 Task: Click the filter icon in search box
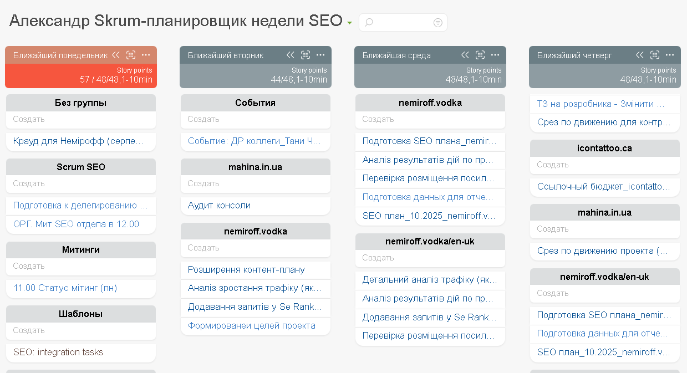point(438,23)
